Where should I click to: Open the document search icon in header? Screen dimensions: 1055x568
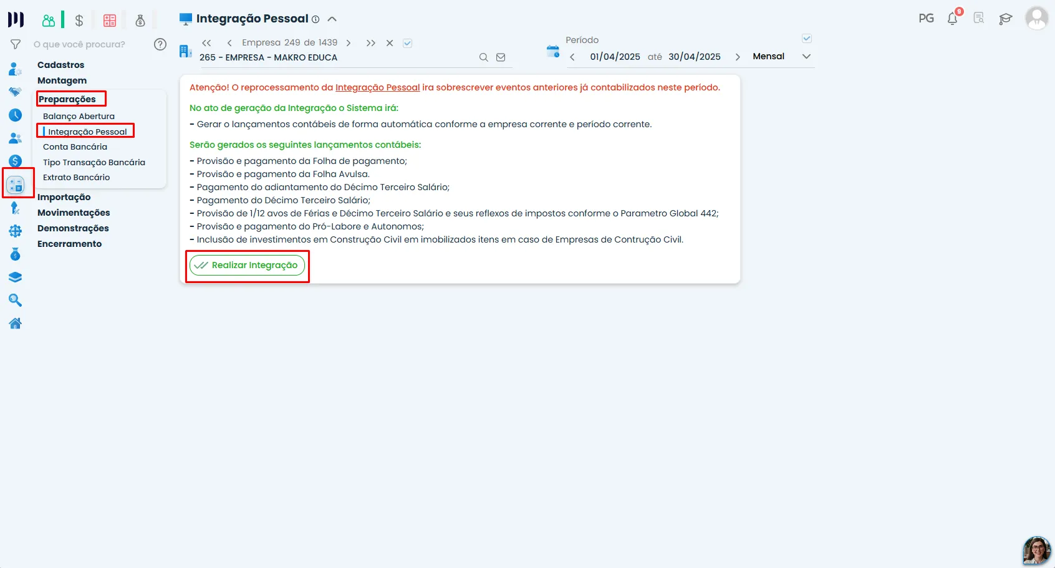point(979,18)
